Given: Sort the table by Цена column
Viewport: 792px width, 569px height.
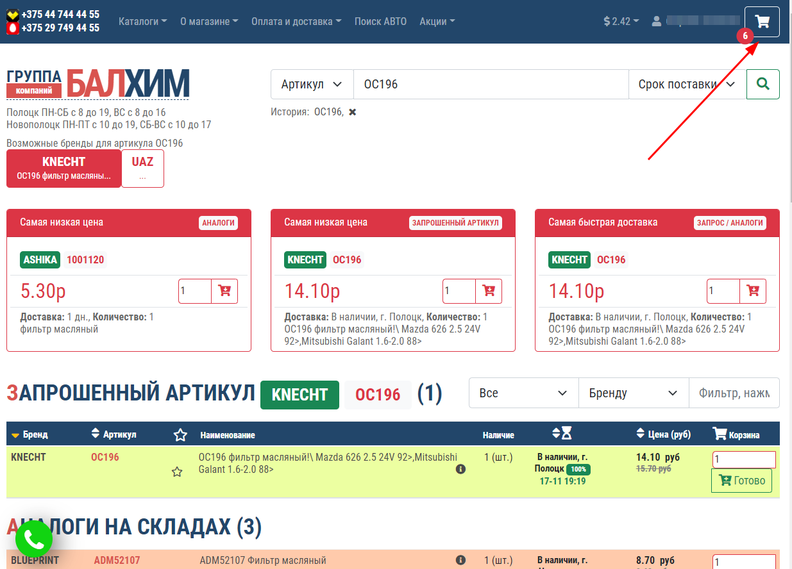Looking at the screenshot, I should (663, 434).
